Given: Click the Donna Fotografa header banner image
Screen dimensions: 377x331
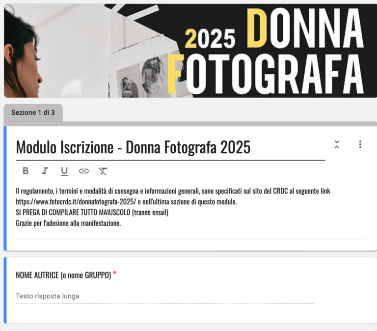Looking at the screenshot, I should (x=190, y=51).
